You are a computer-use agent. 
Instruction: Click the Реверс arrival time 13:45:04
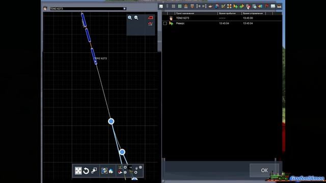[224, 23]
